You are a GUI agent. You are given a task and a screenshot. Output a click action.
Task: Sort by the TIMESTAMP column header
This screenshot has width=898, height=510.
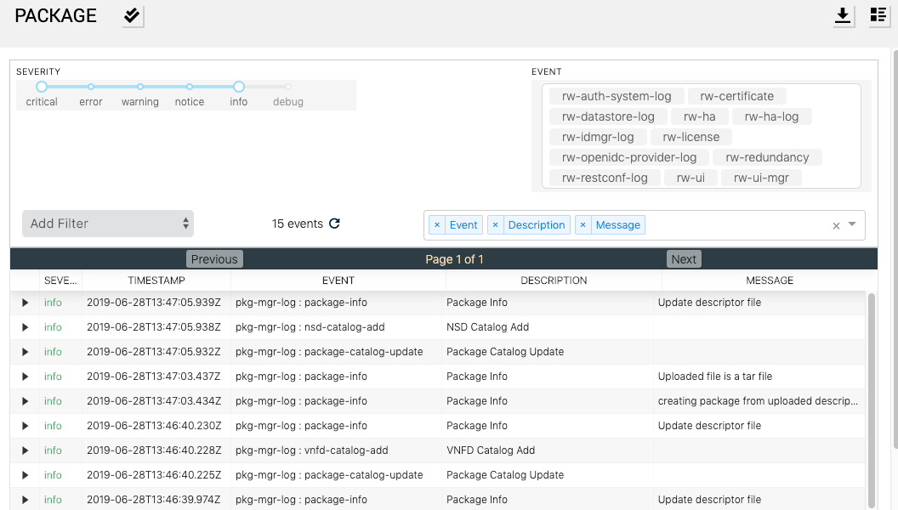(x=156, y=280)
